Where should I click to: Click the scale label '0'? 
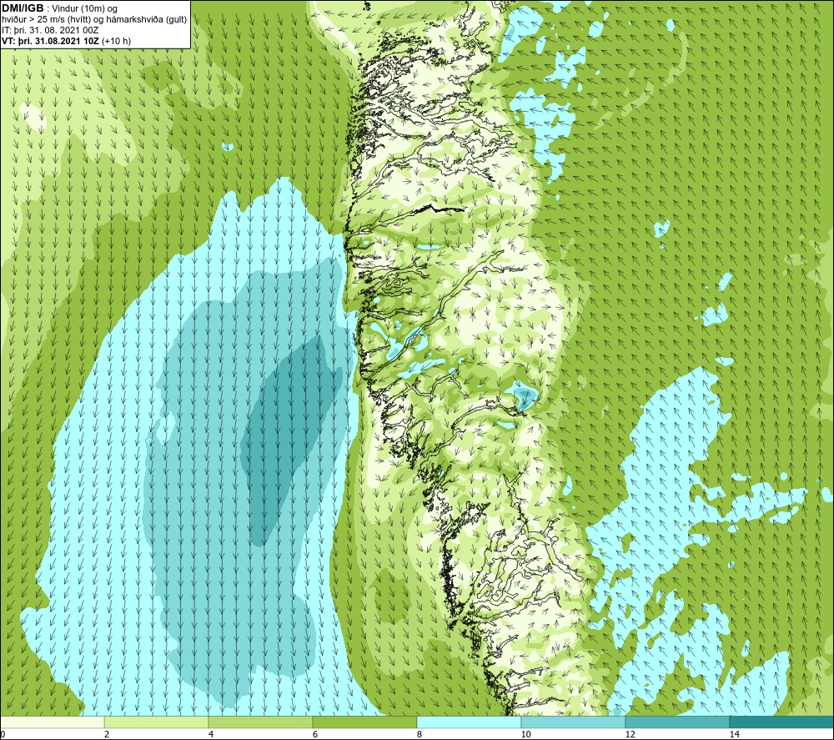click(3, 734)
